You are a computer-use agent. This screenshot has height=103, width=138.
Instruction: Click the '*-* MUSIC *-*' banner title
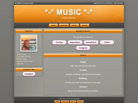[x=69, y=12]
